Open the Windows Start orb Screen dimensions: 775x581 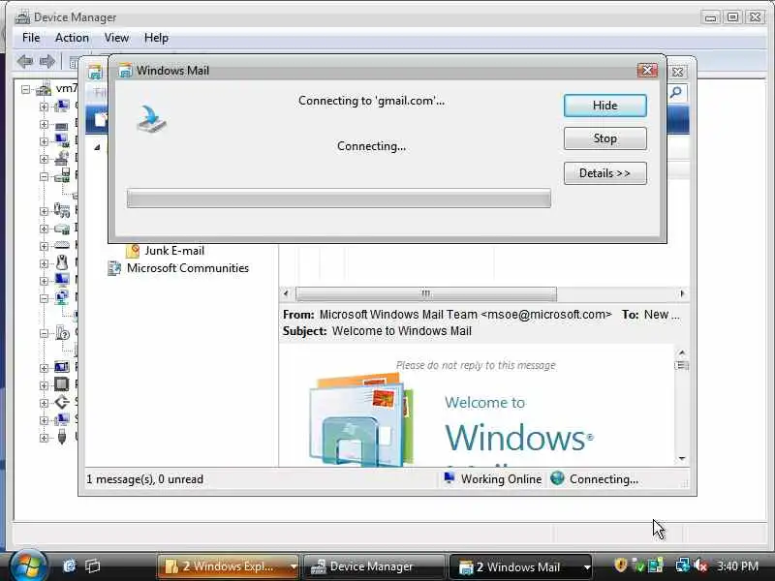pyautogui.click(x=28, y=565)
